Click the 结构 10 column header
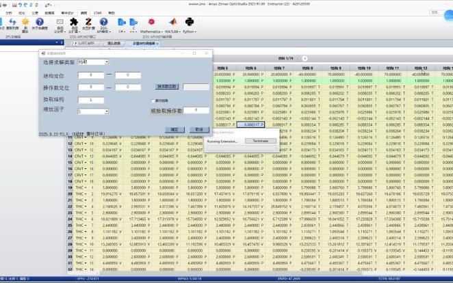Image resolution: width=453 pixels, height=283 pixels. pyautogui.click(x=364, y=68)
